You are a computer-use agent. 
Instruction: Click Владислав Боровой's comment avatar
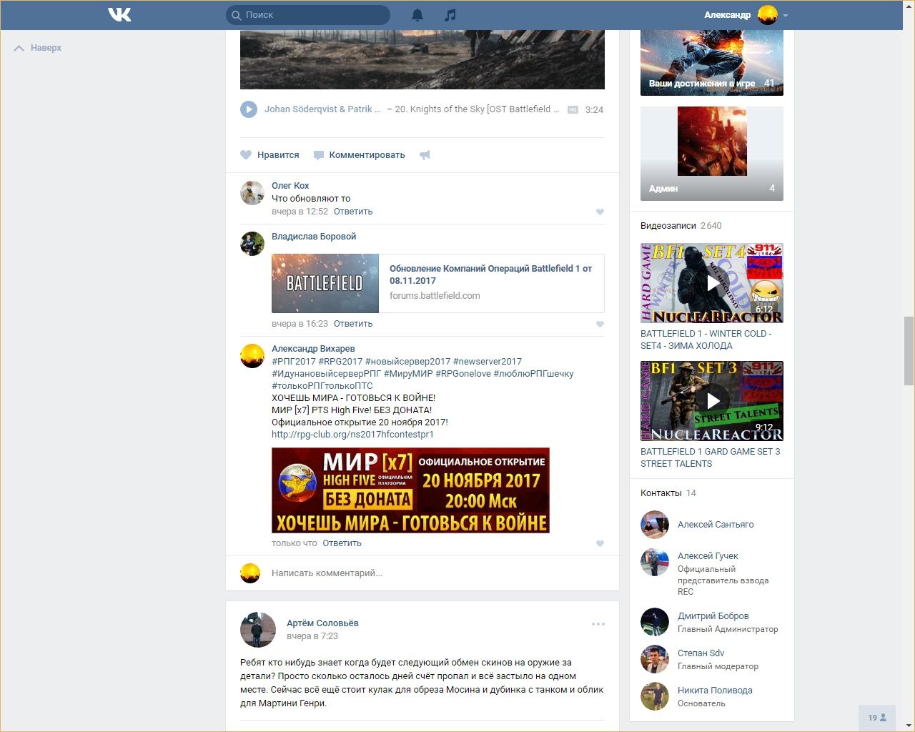click(x=252, y=244)
